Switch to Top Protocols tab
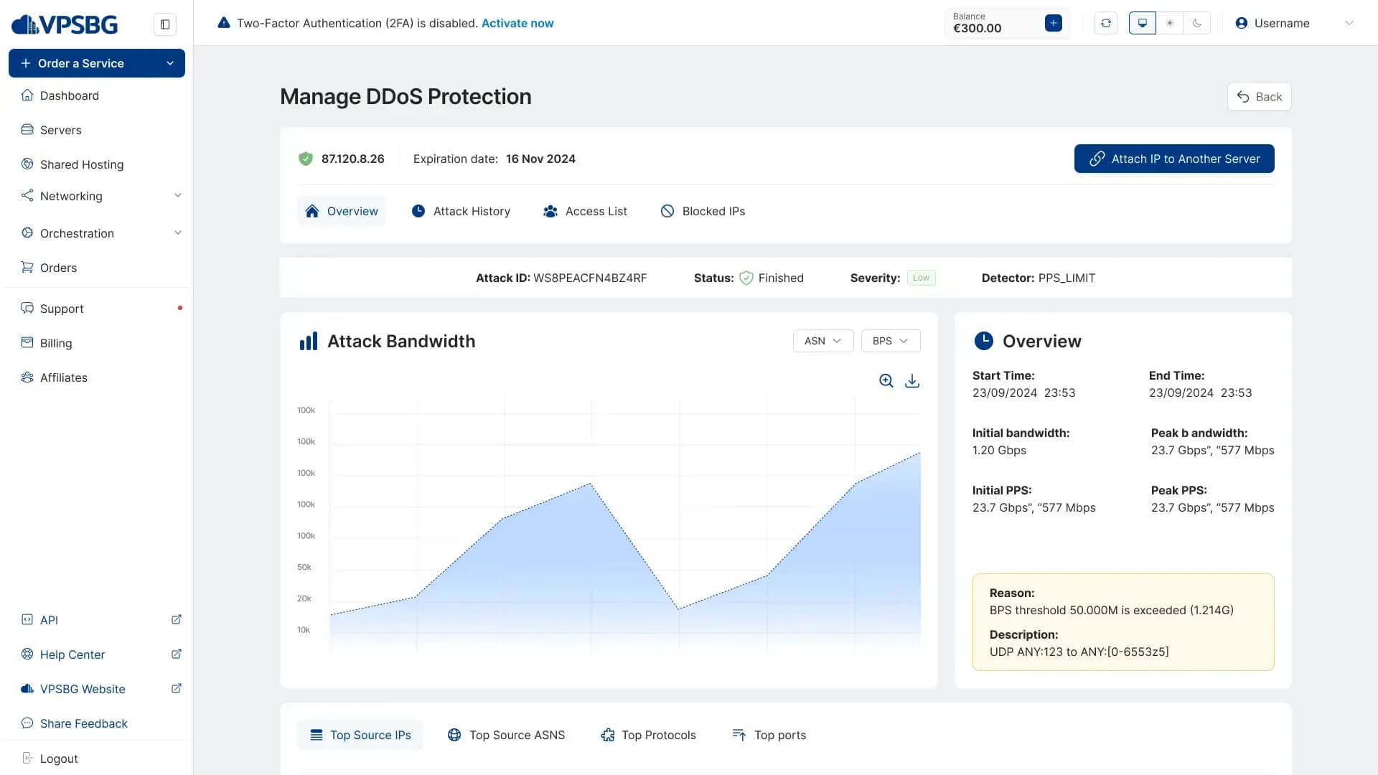 (649, 735)
